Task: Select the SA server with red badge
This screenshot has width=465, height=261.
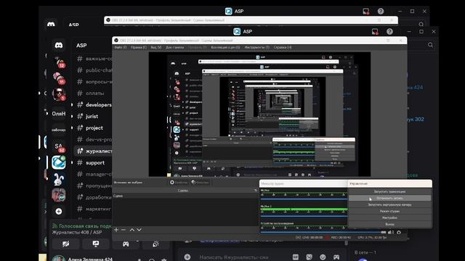Action: click(x=59, y=146)
